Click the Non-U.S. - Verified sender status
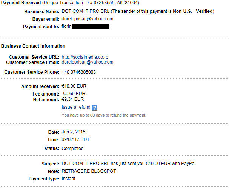The image size is (229, 188). 194,12
